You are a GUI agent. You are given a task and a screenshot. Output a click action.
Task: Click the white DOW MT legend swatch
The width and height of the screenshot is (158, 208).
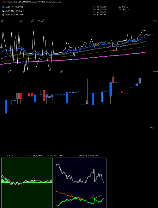click(3, 11)
